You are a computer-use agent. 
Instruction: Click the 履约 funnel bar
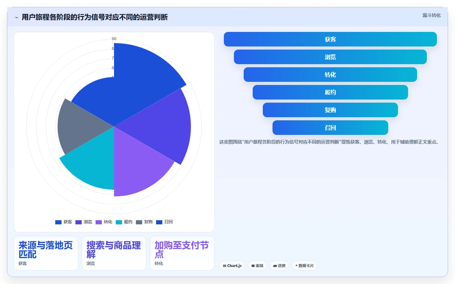coord(330,92)
